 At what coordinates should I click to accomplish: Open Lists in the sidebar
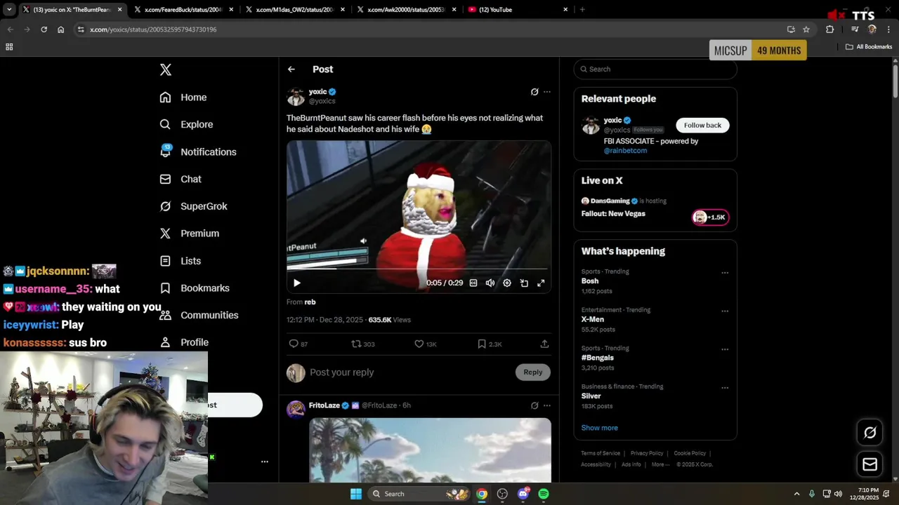(x=181, y=261)
